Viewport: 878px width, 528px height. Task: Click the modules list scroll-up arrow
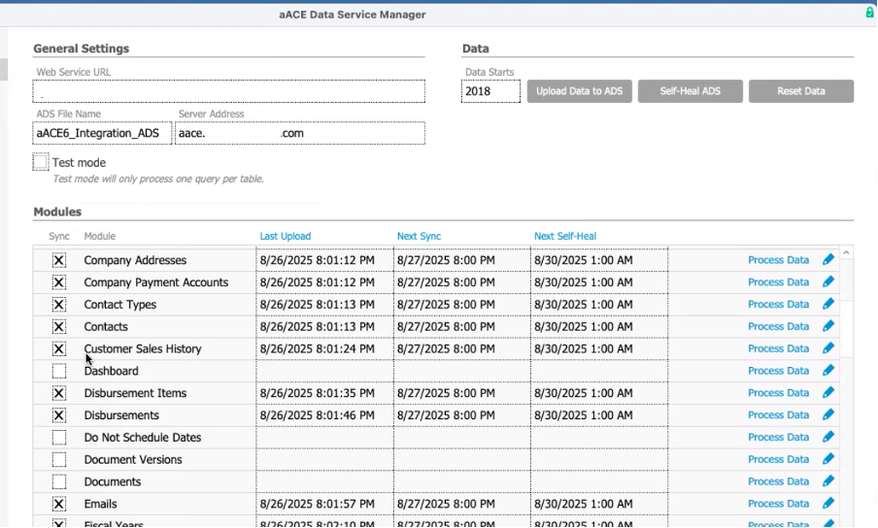pos(846,252)
